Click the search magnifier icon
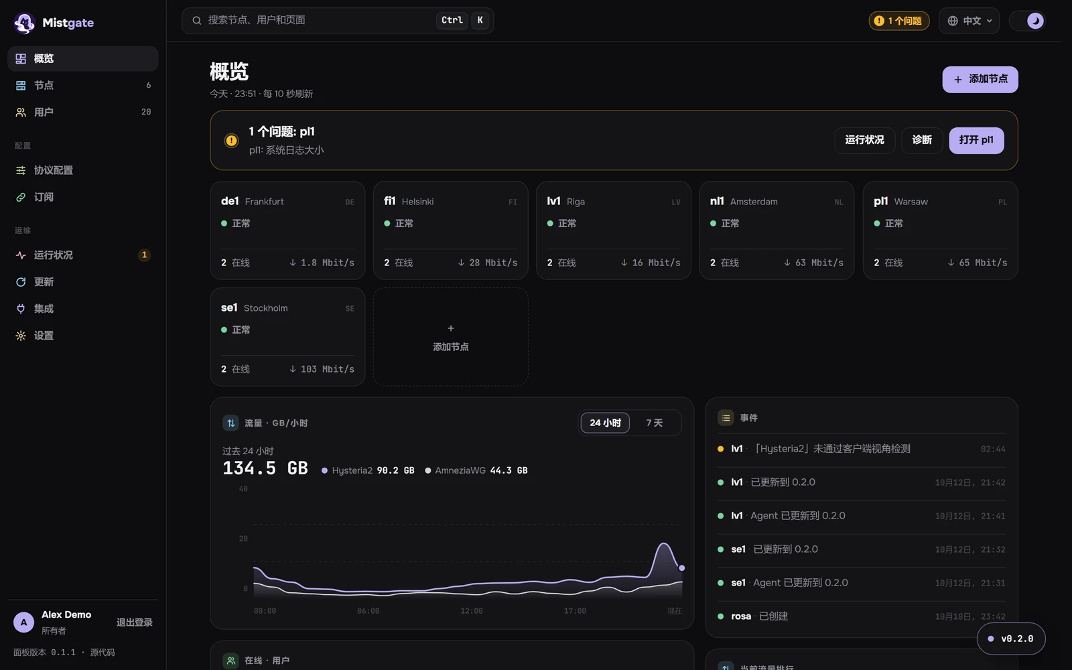 (x=197, y=21)
